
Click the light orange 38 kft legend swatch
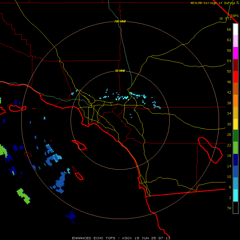tap(235, 101)
